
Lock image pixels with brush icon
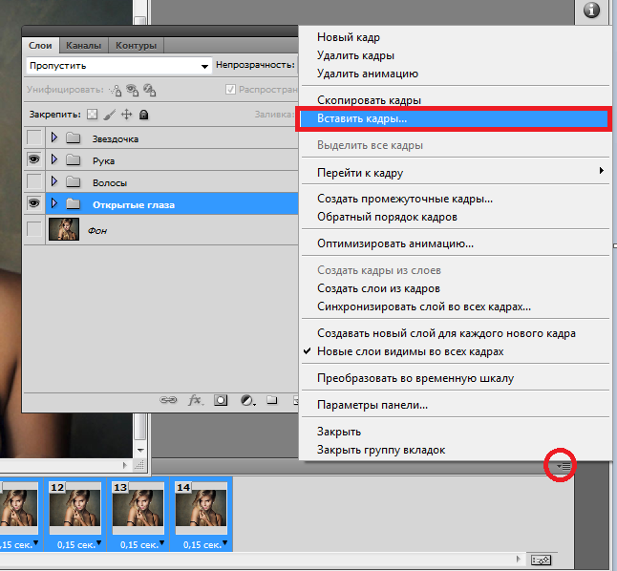click(x=109, y=115)
